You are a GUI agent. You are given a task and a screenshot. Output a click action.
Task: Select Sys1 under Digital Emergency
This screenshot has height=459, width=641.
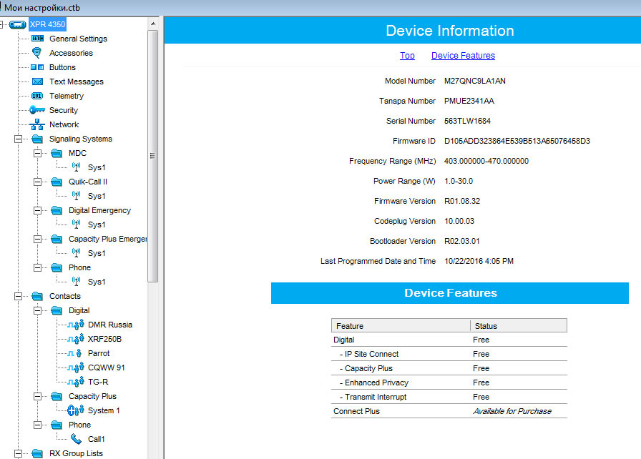[x=97, y=224]
